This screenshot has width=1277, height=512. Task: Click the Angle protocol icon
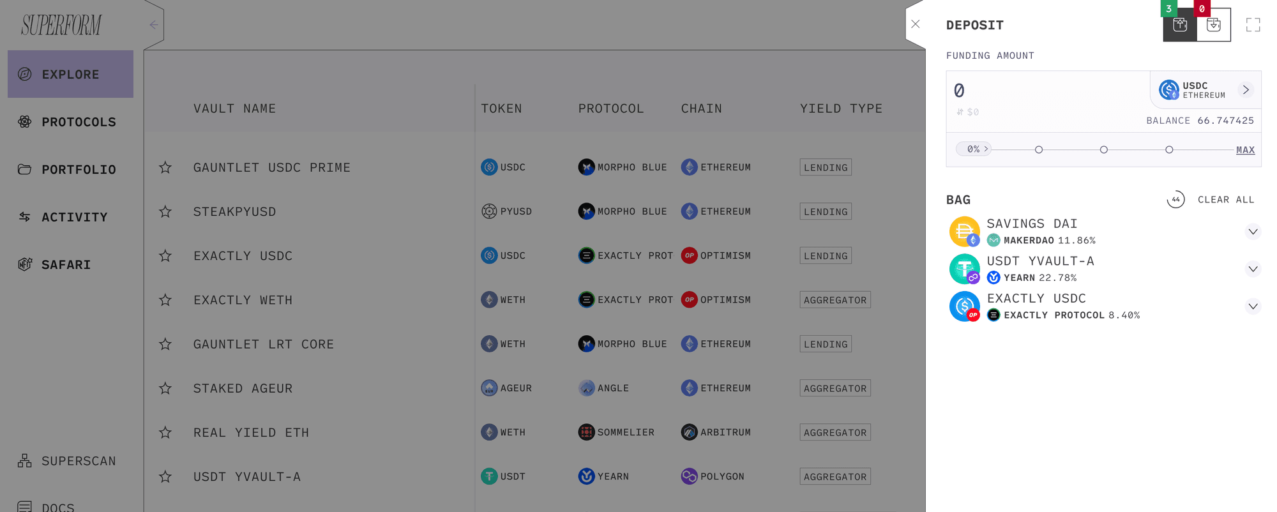tap(586, 388)
